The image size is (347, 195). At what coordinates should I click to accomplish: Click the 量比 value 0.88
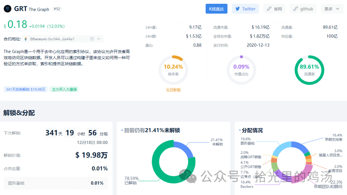(x=197, y=45)
